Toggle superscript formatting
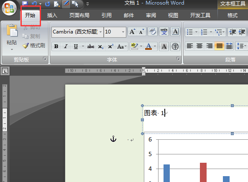This screenshot has height=182, width=248. pos(110,46)
